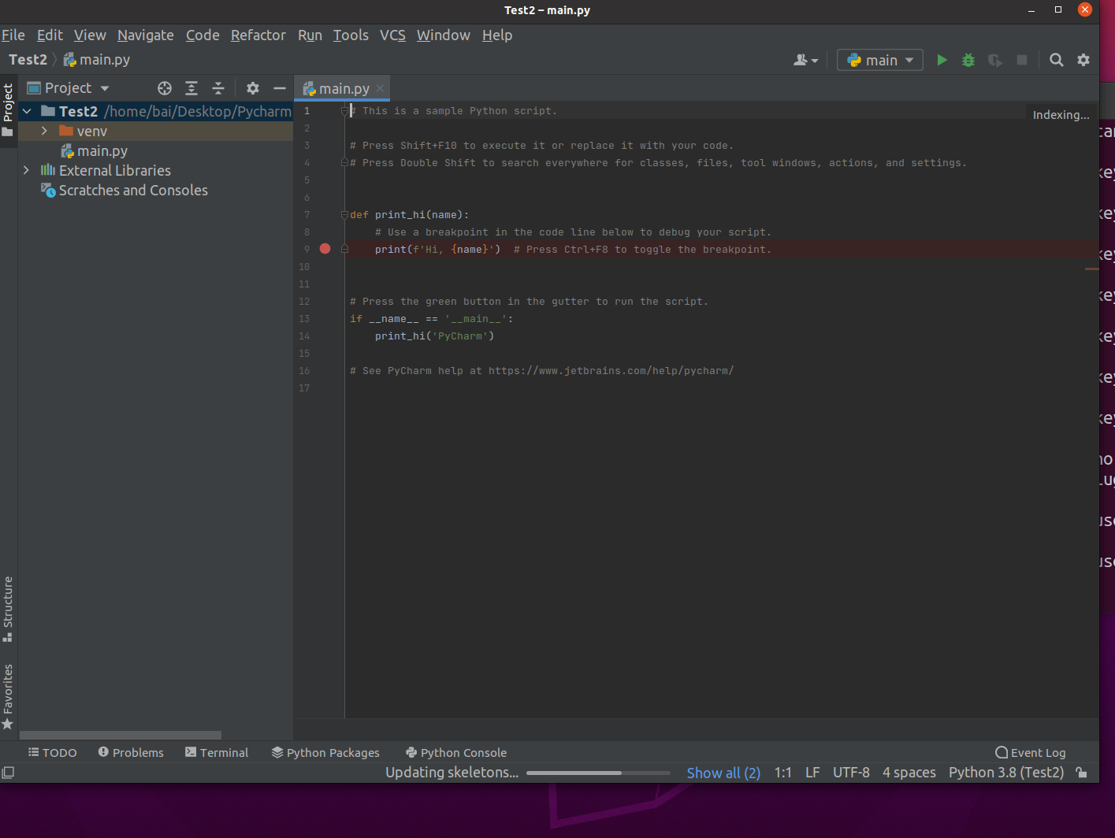Open the TODO tool window
The width and height of the screenshot is (1115, 838).
(53, 753)
